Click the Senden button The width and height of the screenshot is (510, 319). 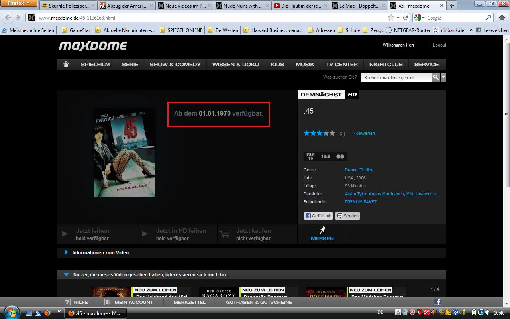pos(348,216)
